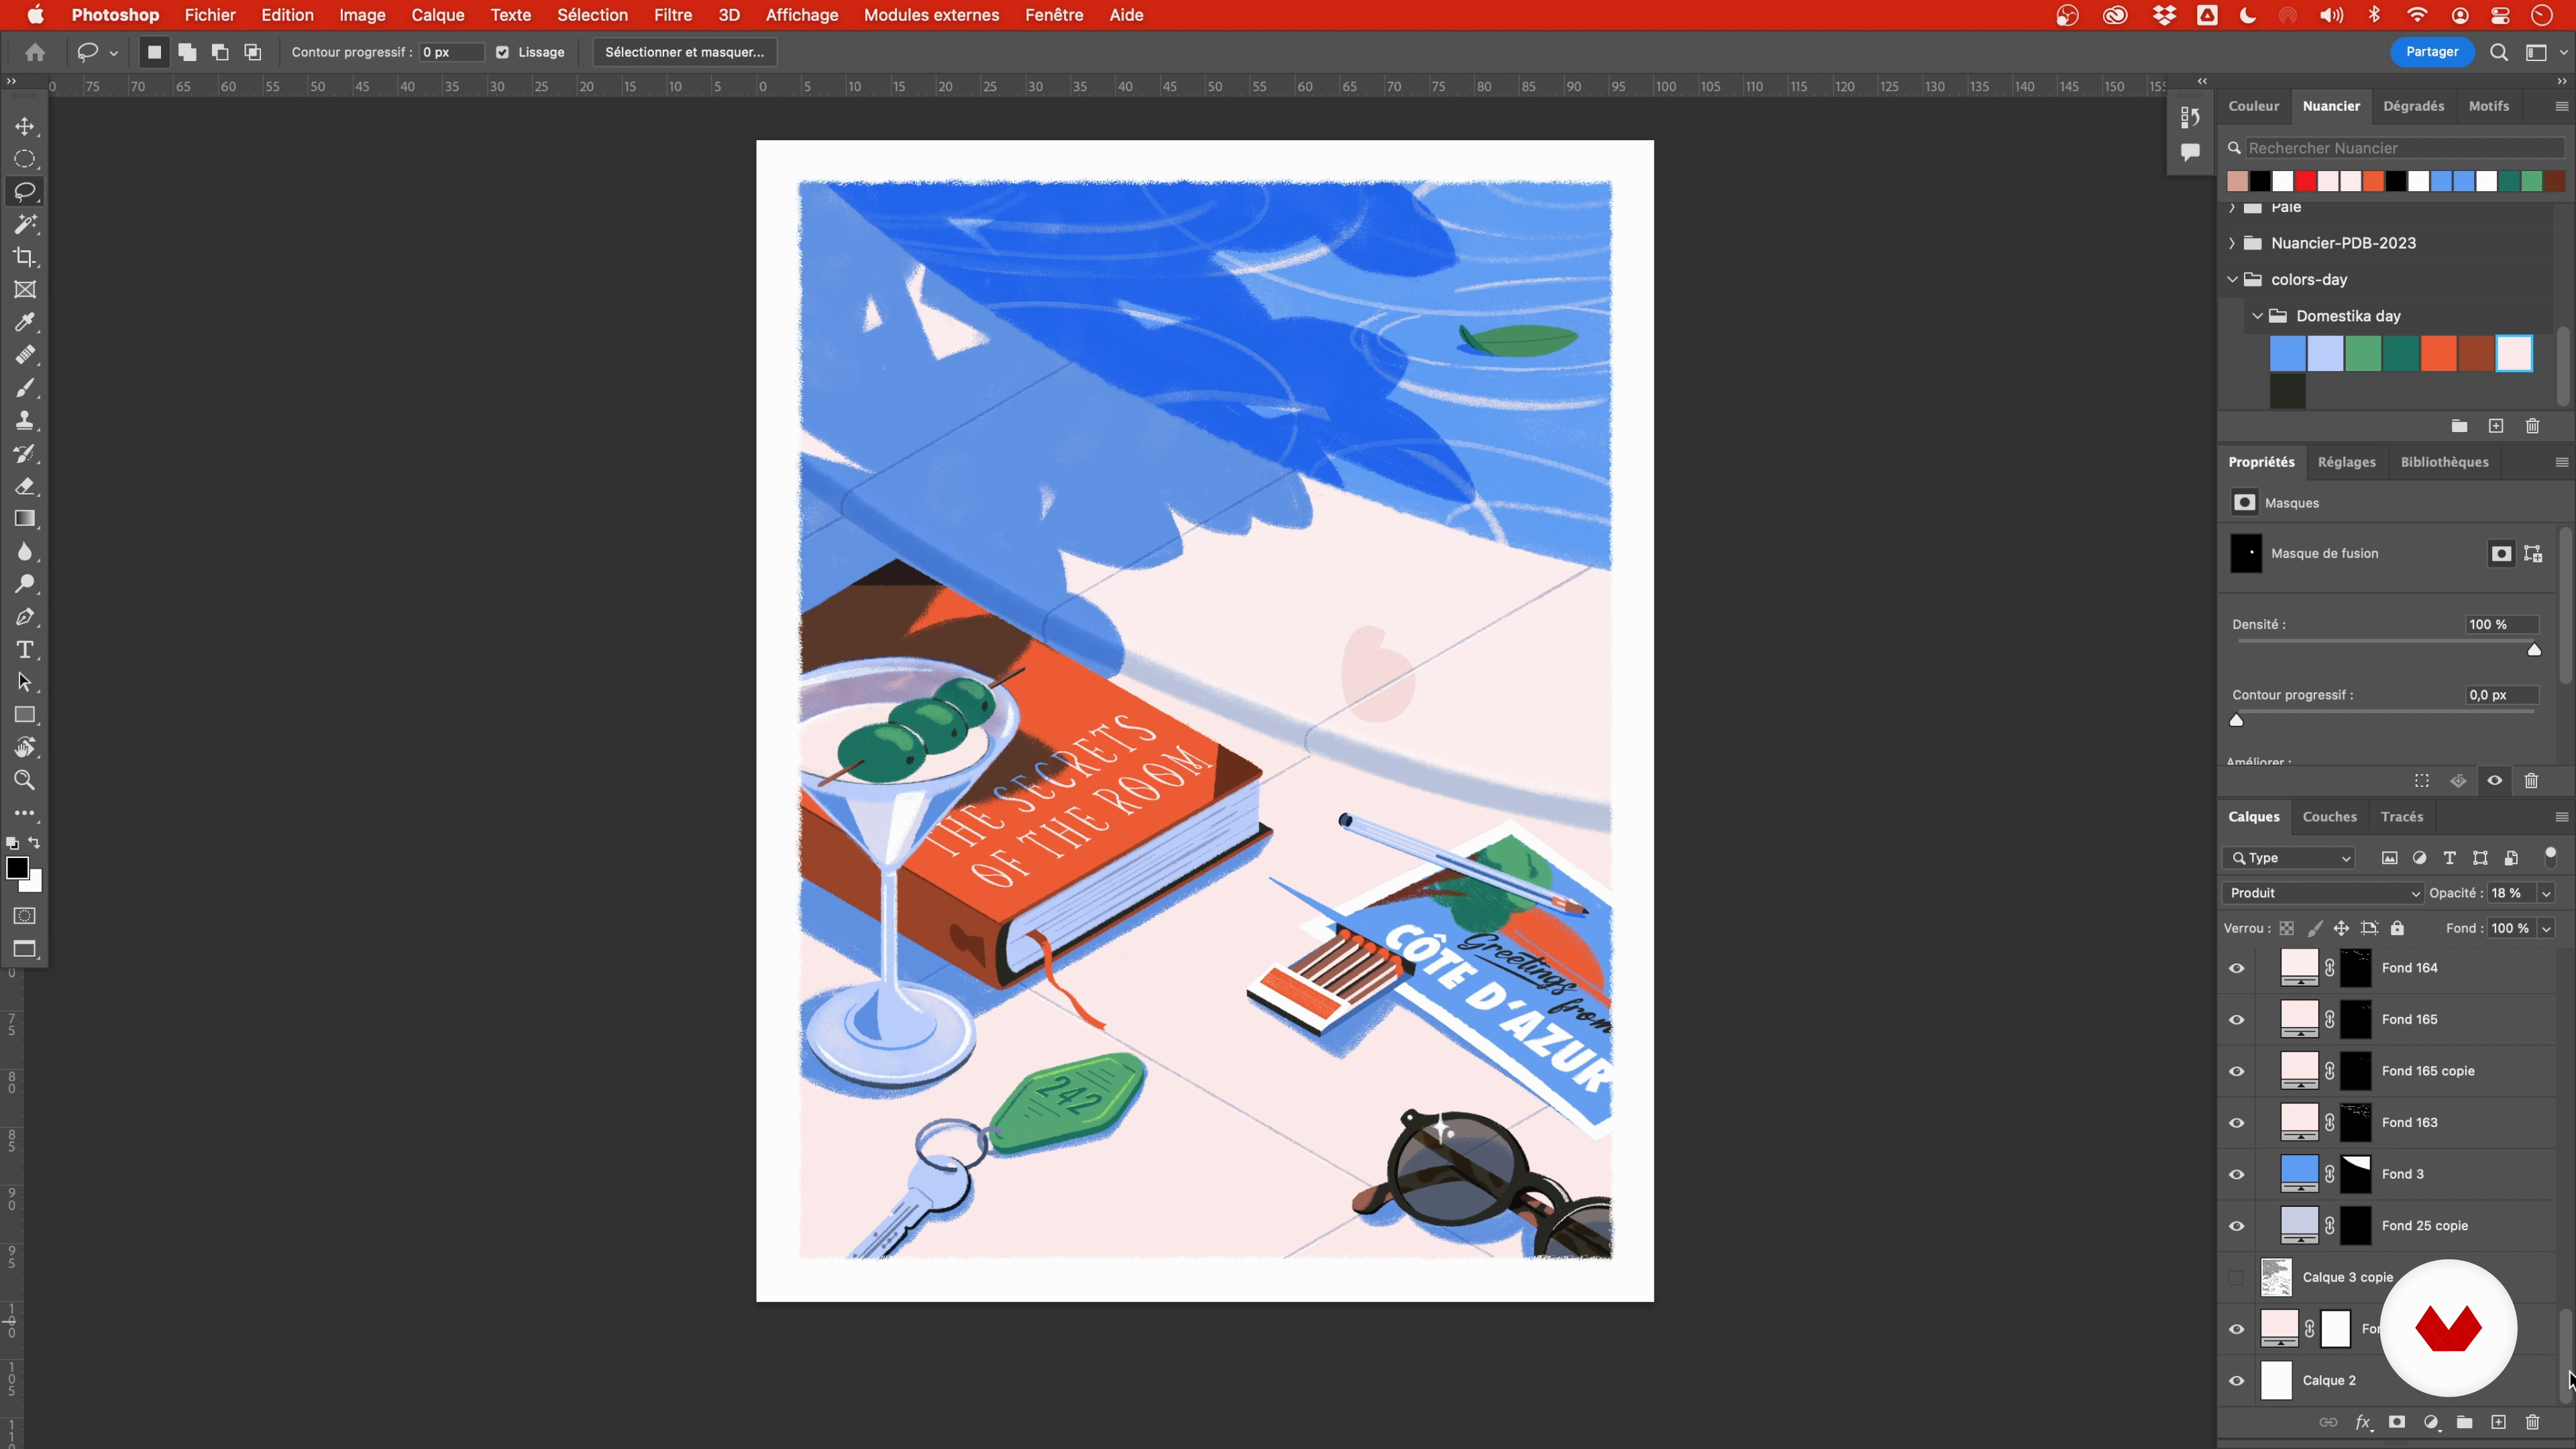Image resolution: width=2576 pixels, height=1449 pixels.
Task: Select the Elliptical Marquee tool
Action: pos(25,159)
